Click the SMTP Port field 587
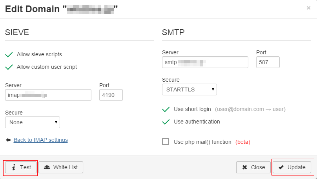This screenshot has width=317, height=179. click(x=268, y=62)
